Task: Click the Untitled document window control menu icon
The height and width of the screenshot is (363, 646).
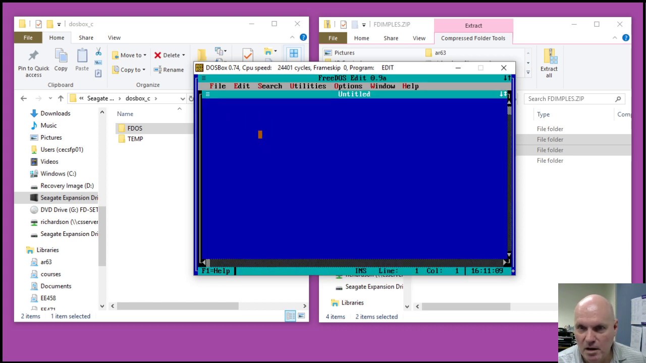Action: 207,94
